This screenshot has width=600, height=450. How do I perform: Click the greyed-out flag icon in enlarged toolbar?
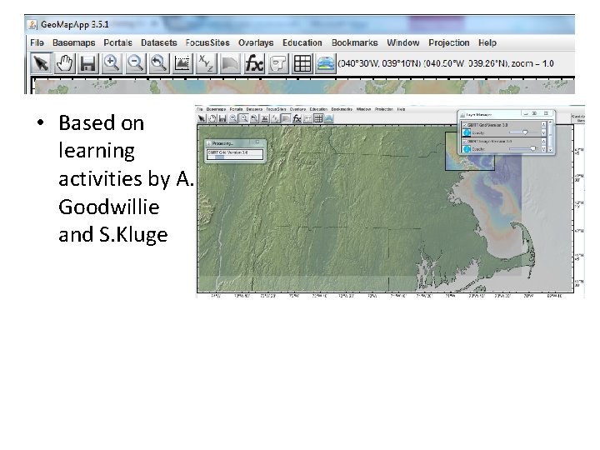coord(230,63)
